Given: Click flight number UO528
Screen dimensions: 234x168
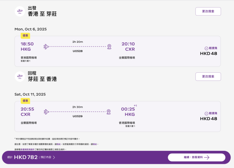Looking at the screenshot, I should [x=78, y=51].
